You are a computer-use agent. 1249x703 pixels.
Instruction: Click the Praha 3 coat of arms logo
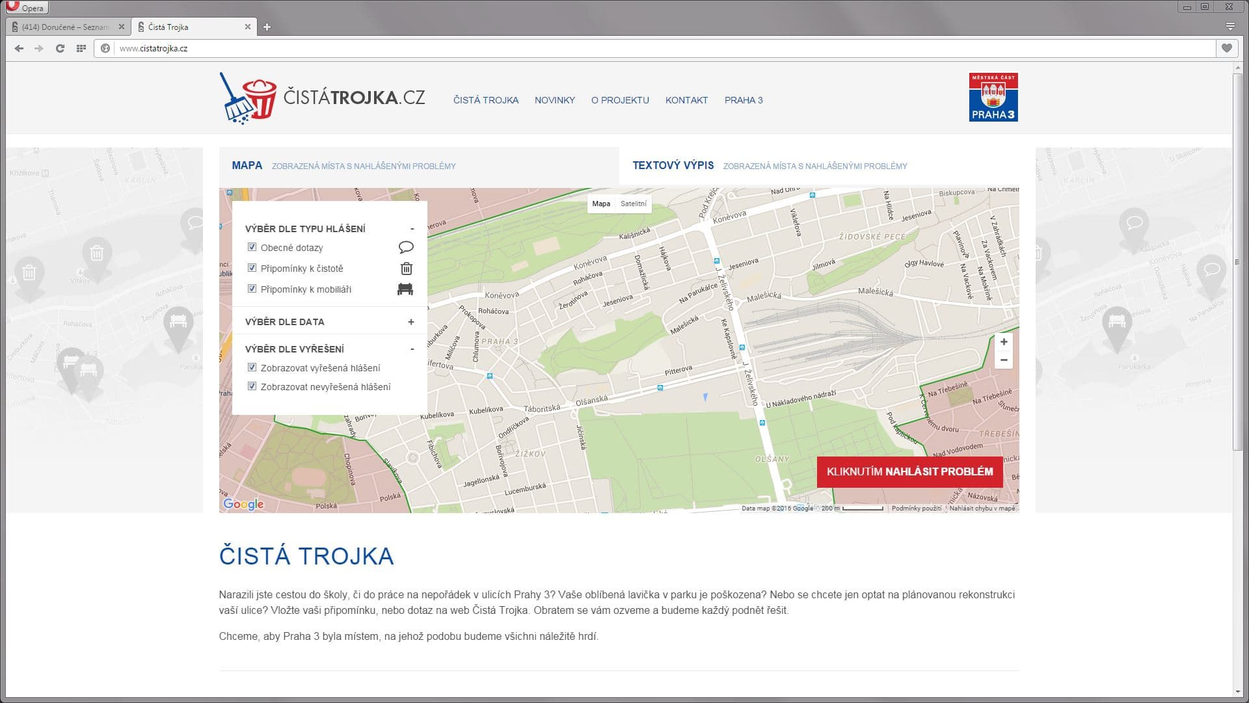coord(993,97)
